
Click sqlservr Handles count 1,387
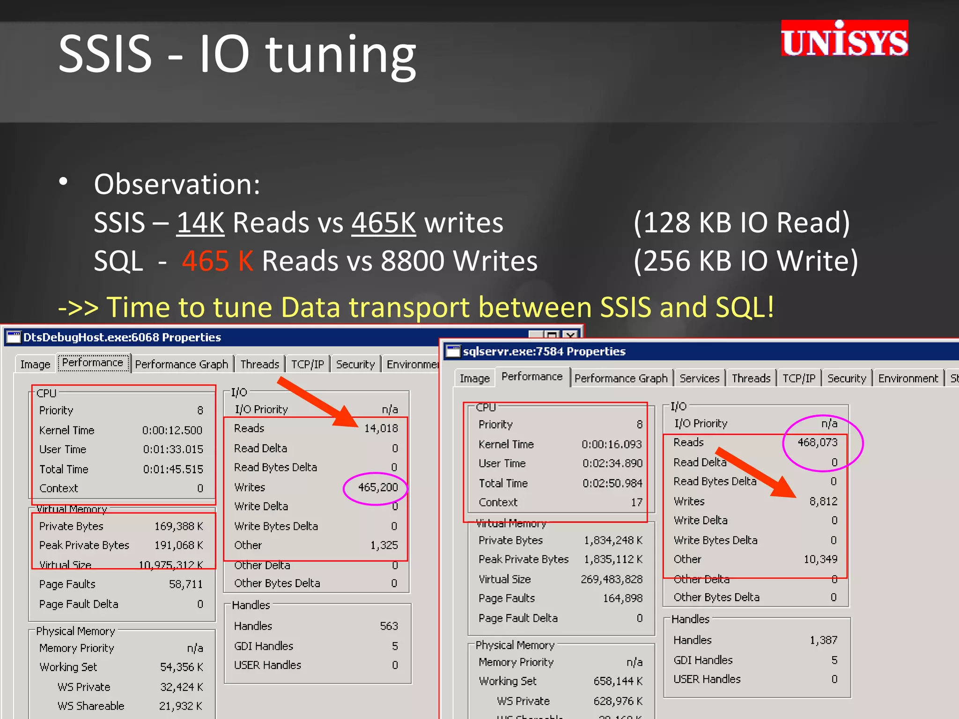pos(824,640)
